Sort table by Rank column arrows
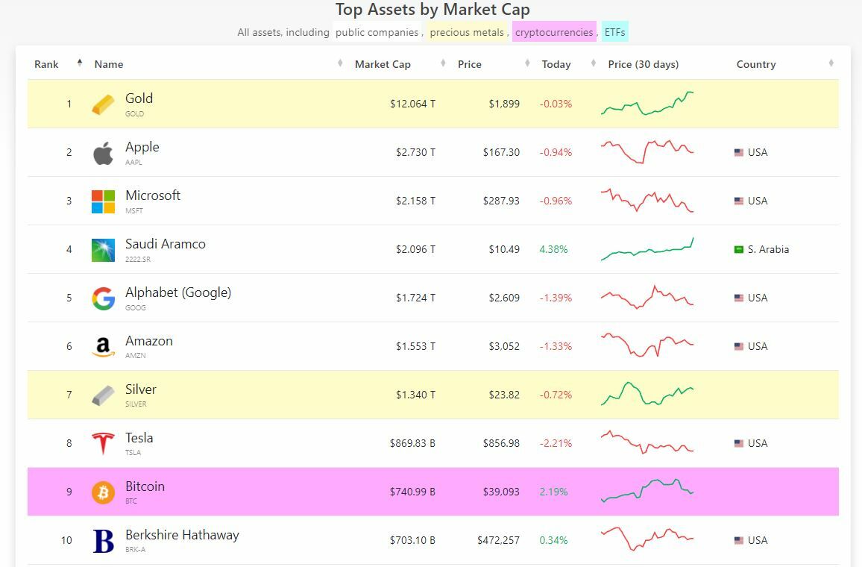862x567 pixels. [x=80, y=63]
